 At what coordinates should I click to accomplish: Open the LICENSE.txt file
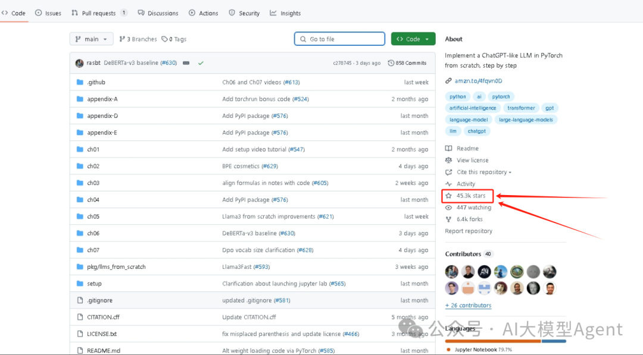[102, 334]
